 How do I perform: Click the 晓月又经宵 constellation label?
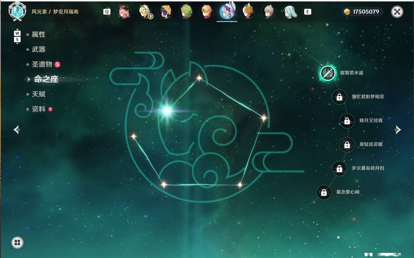(371, 120)
